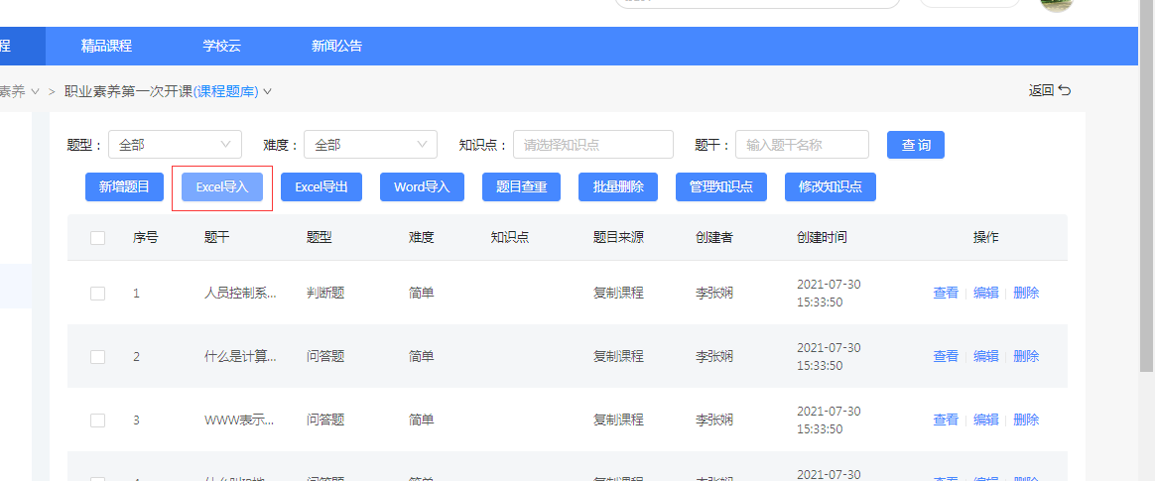
Task: Click 删除 for row 2
Action: point(1026,356)
